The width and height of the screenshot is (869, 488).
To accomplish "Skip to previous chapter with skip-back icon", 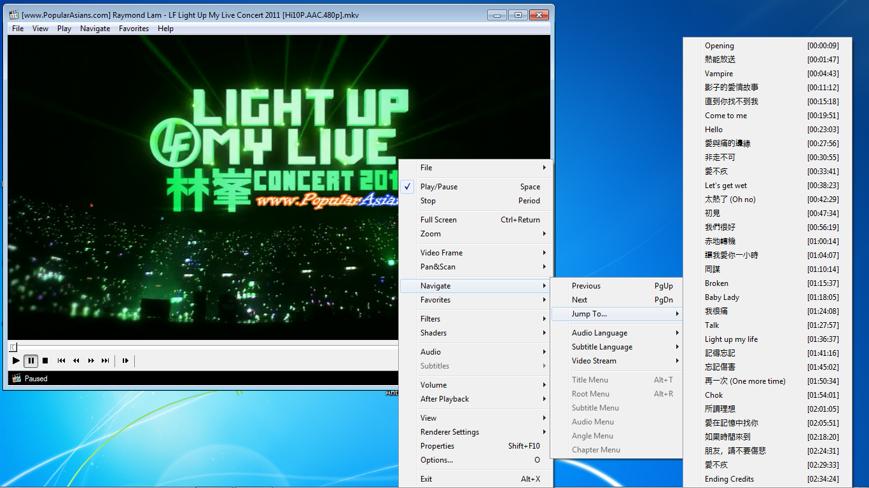I will pyautogui.click(x=61, y=361).
